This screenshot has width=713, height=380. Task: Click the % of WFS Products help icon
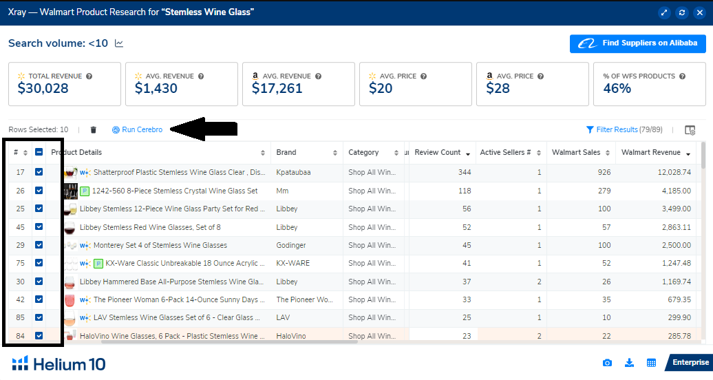pos(682,76)
